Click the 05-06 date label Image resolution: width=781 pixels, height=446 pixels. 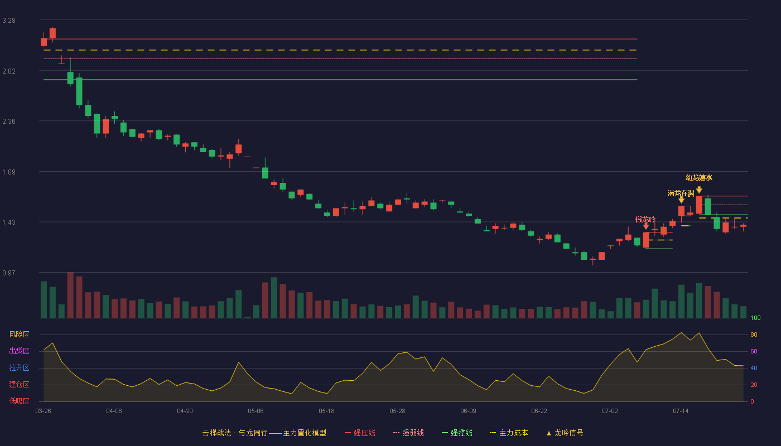256,411
